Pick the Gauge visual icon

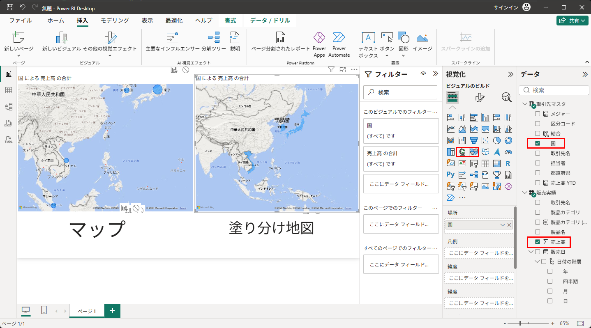[x=508, y=152]
